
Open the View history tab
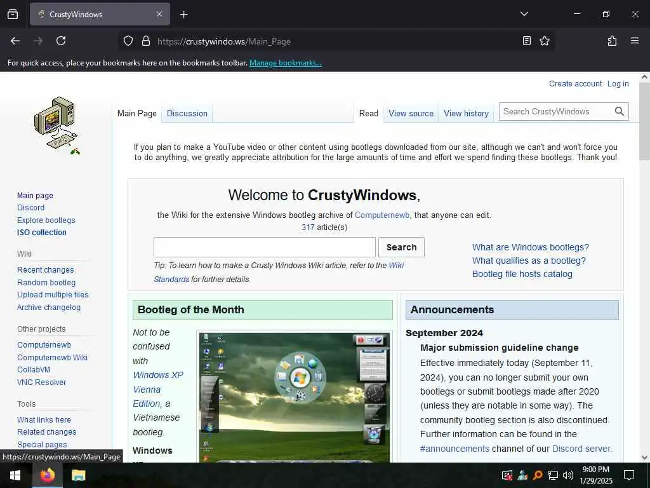coord(466,113)
